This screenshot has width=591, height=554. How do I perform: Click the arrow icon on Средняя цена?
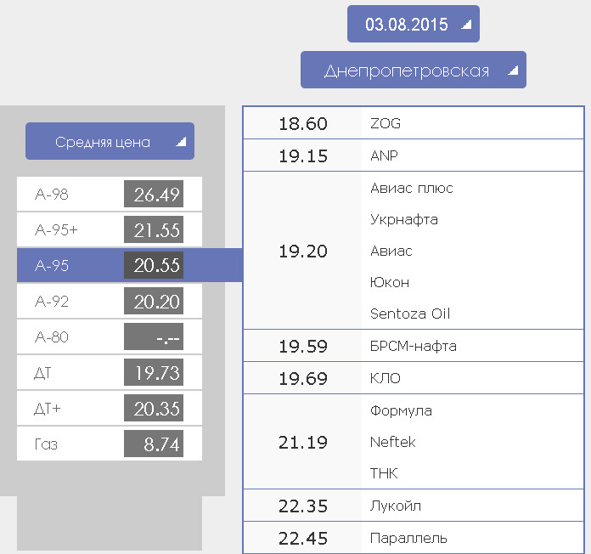click(x=182, y=141)
